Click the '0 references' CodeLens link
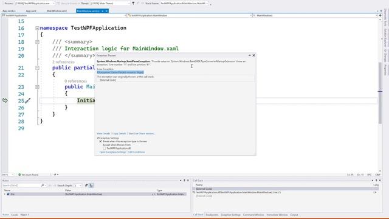This screenshot has height=219, width=389. (x=75, y=81)
